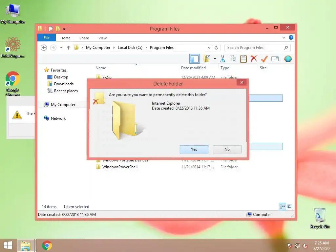
Task: Expand the ribbon with chevron arrow
Action: [284, 38]
